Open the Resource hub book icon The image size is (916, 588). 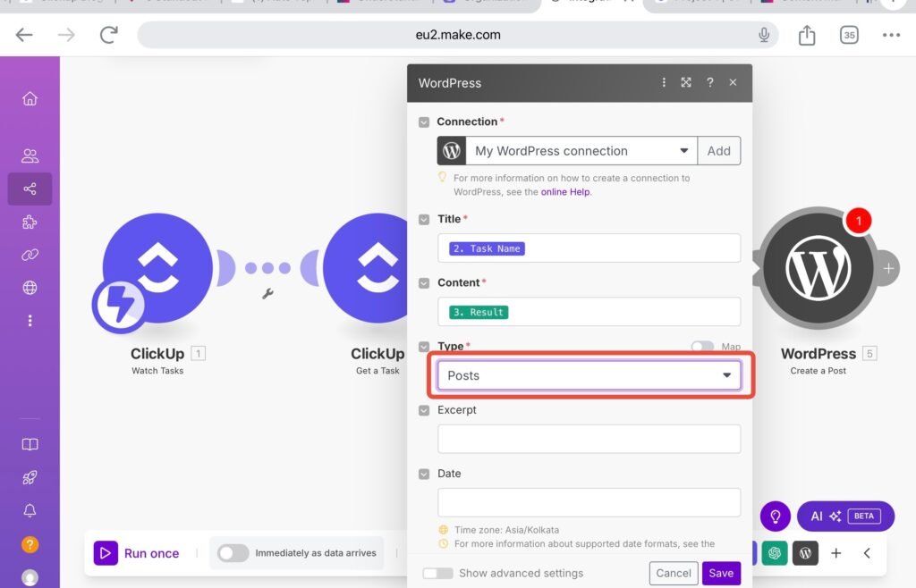pos(30,444)
